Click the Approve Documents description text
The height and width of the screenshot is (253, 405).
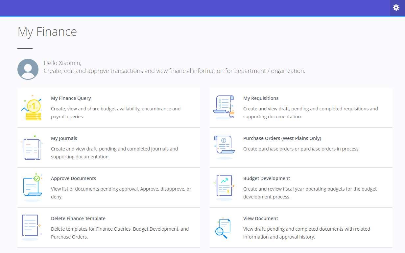[121, 193]
